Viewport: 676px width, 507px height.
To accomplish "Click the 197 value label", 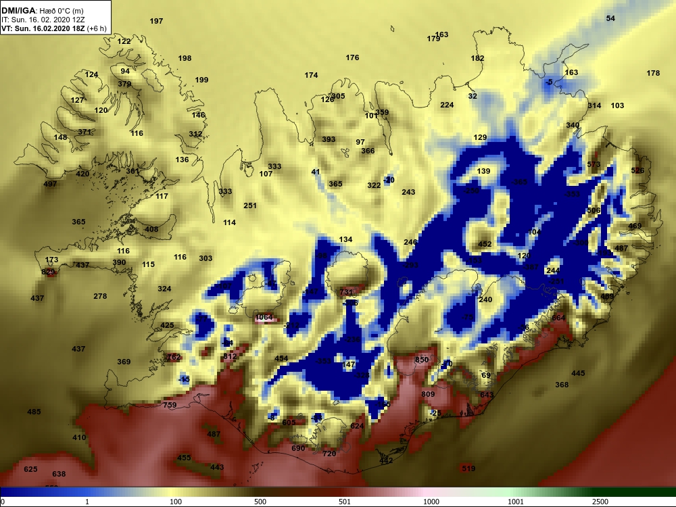I will click(157, 21).
